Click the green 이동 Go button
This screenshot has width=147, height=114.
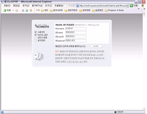click(134, 6)
